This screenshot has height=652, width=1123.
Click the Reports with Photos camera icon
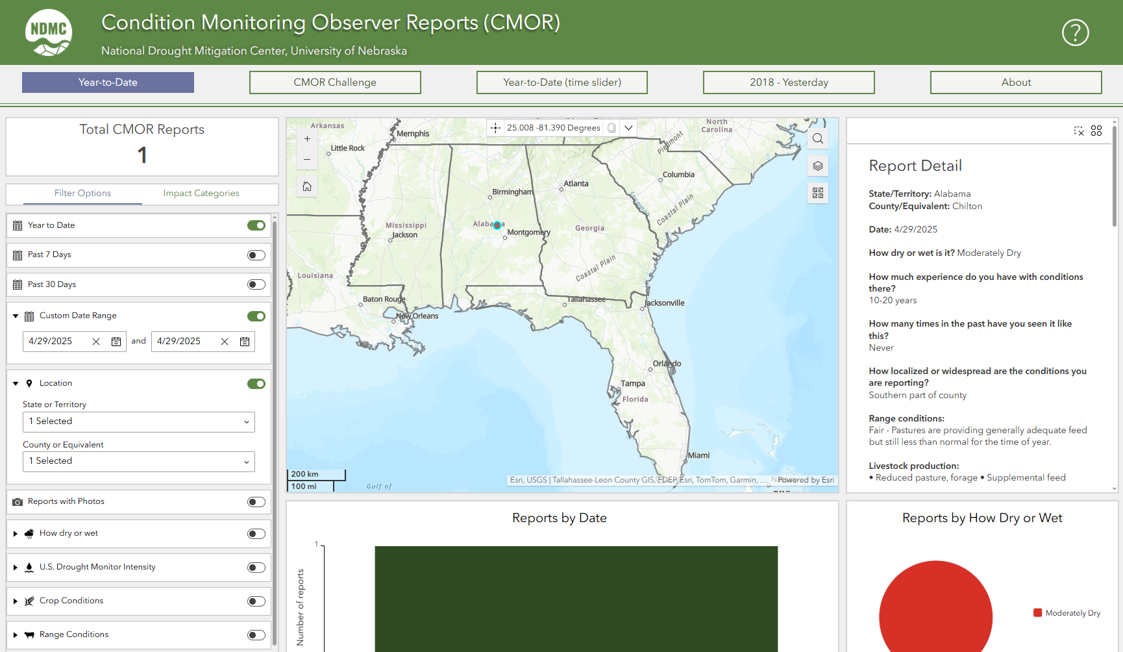pos(18,502)
